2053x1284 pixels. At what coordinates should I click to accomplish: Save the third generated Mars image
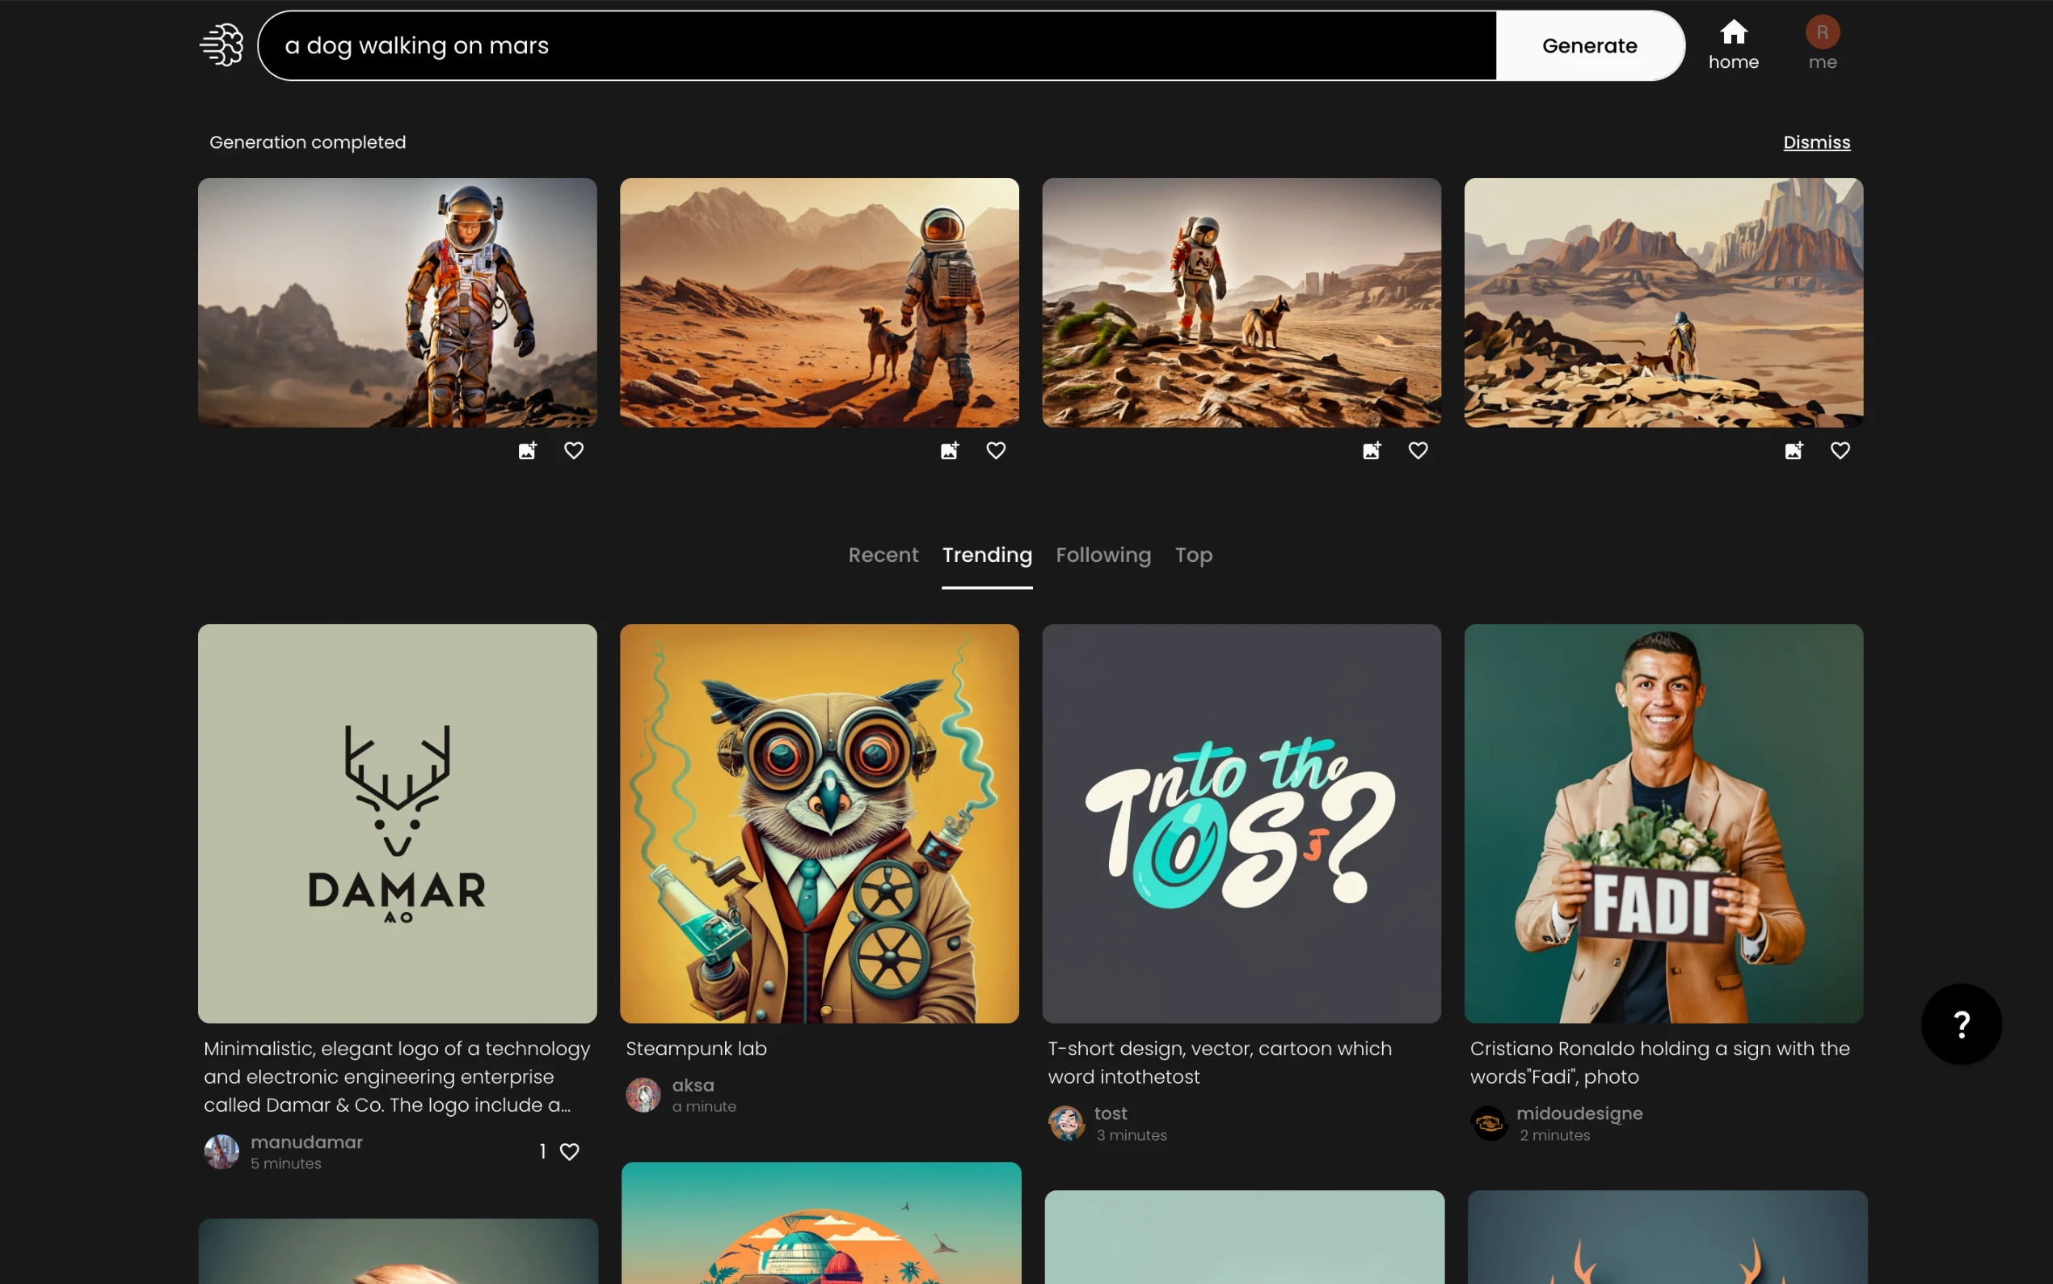point(1372,450)
